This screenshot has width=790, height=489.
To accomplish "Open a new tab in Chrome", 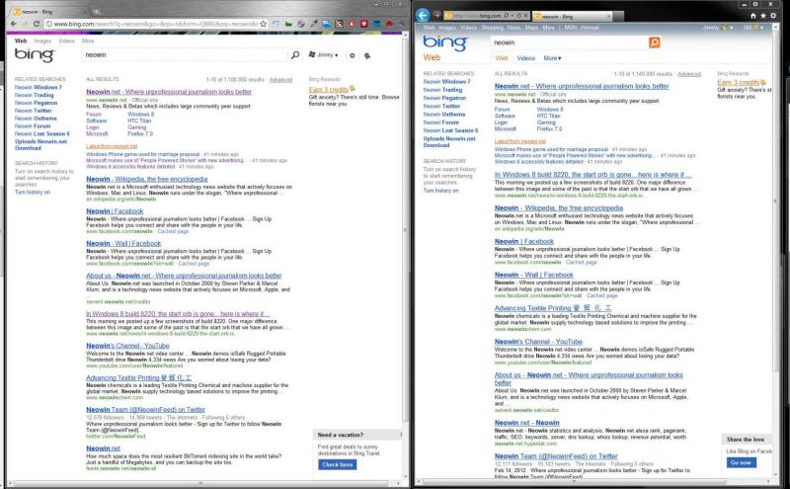I will (x=96, y=11).
